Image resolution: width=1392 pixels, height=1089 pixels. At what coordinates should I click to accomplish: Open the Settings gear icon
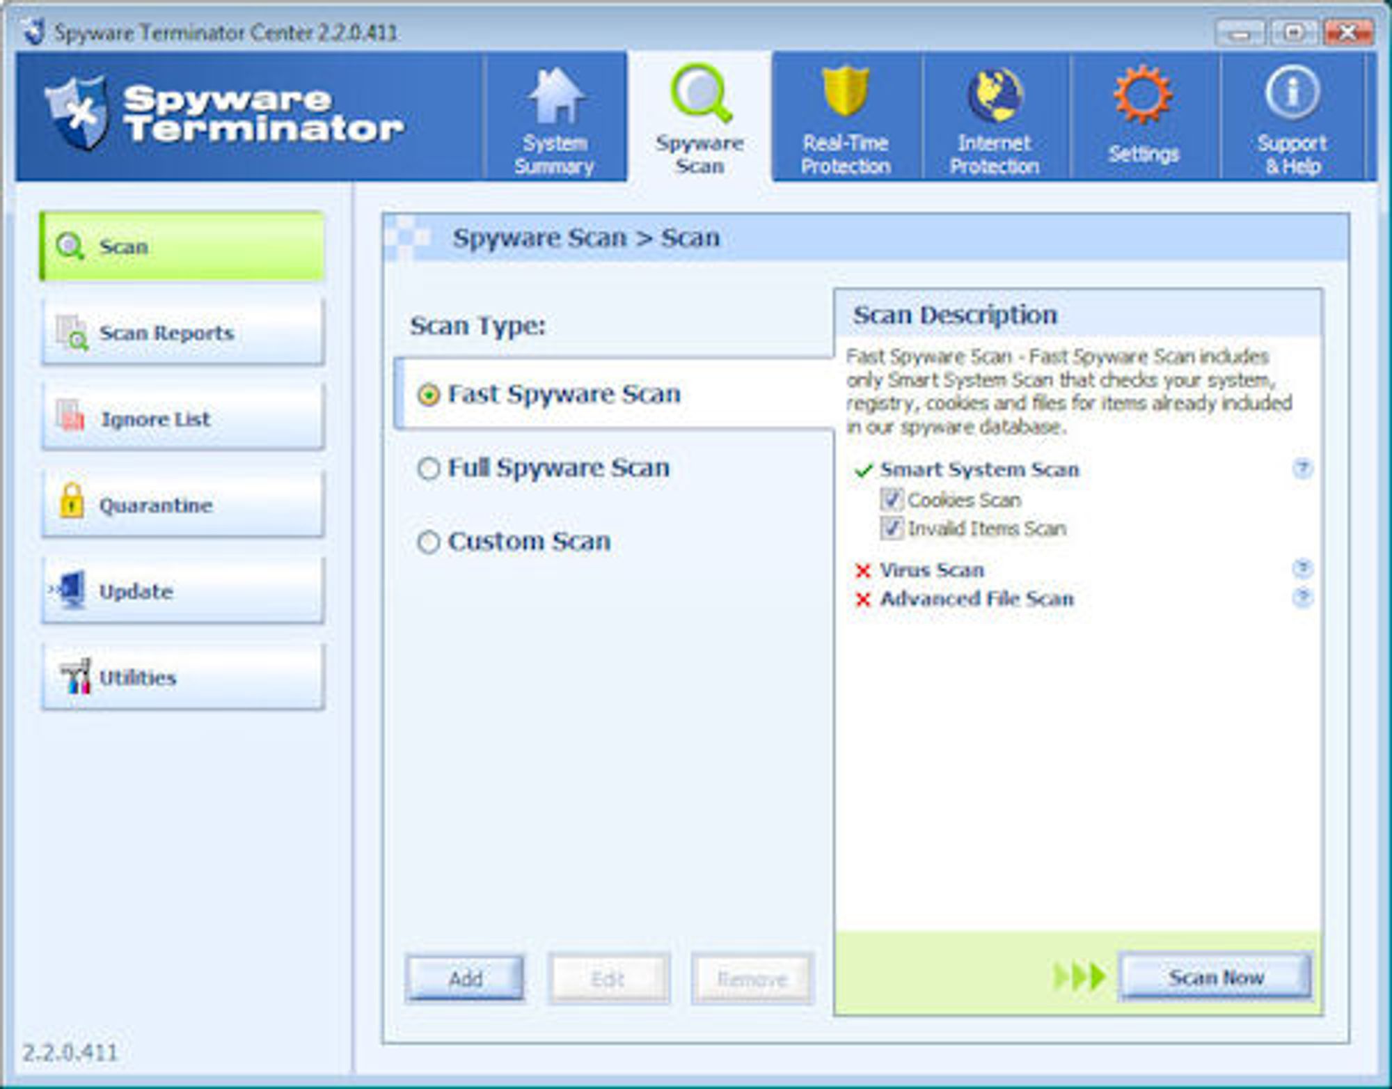pyautogui.click(x=1143, y=94)
